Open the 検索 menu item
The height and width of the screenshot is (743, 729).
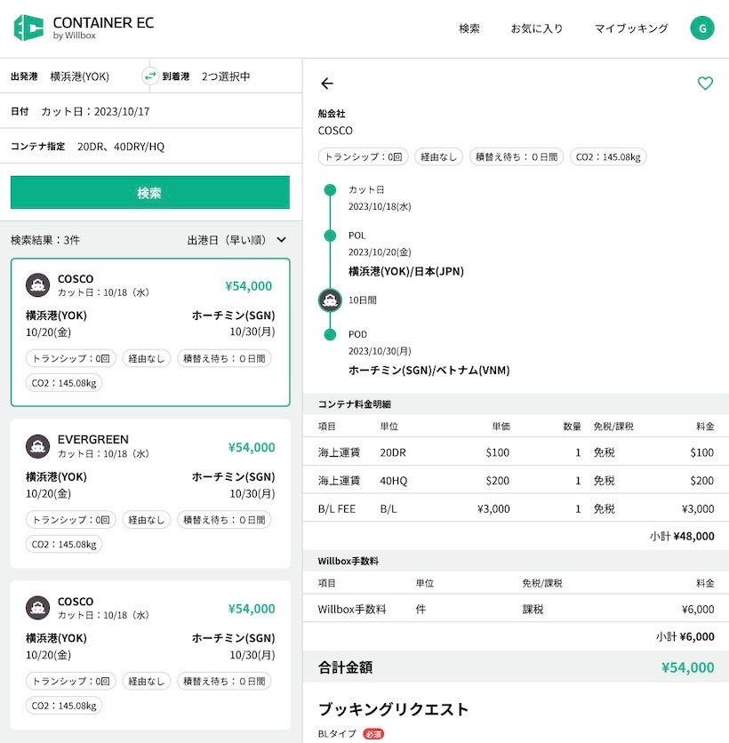469,28
